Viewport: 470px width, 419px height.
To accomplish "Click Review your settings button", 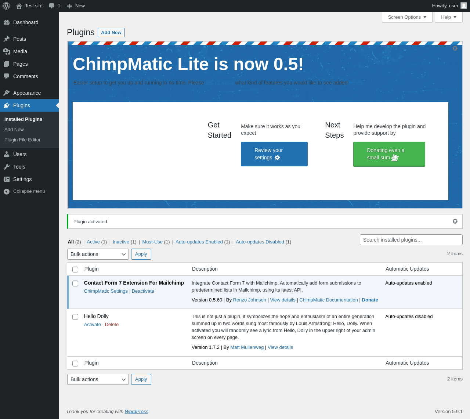I will click(x=274, y=154).
